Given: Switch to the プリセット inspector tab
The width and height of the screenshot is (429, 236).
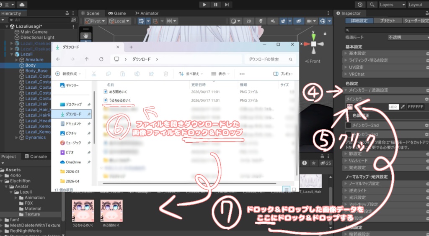Looking at the screenshot, I should (388, 21).
